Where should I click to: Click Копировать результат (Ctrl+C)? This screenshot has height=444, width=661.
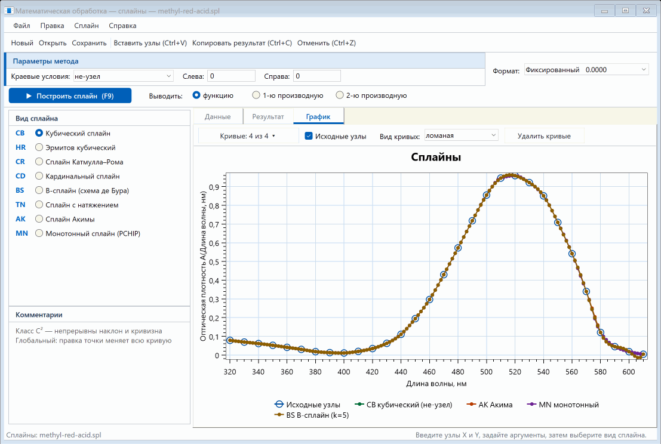242,43
